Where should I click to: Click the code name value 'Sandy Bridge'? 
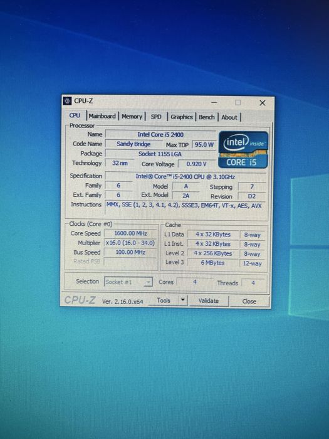tap(133, 144)
